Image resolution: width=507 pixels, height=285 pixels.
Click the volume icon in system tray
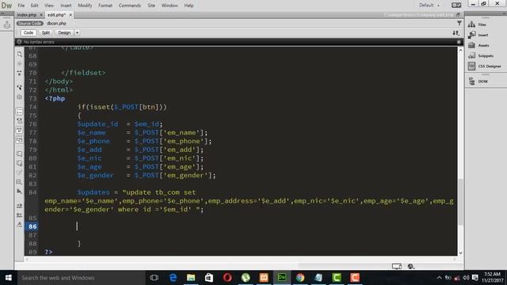coord(466,278)
